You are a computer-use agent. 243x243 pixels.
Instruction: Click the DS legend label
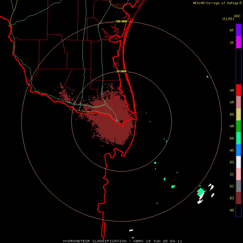coord(232,162)
